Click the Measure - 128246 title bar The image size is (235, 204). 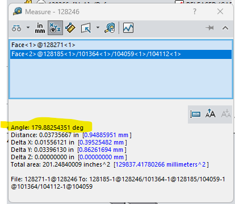tap(121, 12)
